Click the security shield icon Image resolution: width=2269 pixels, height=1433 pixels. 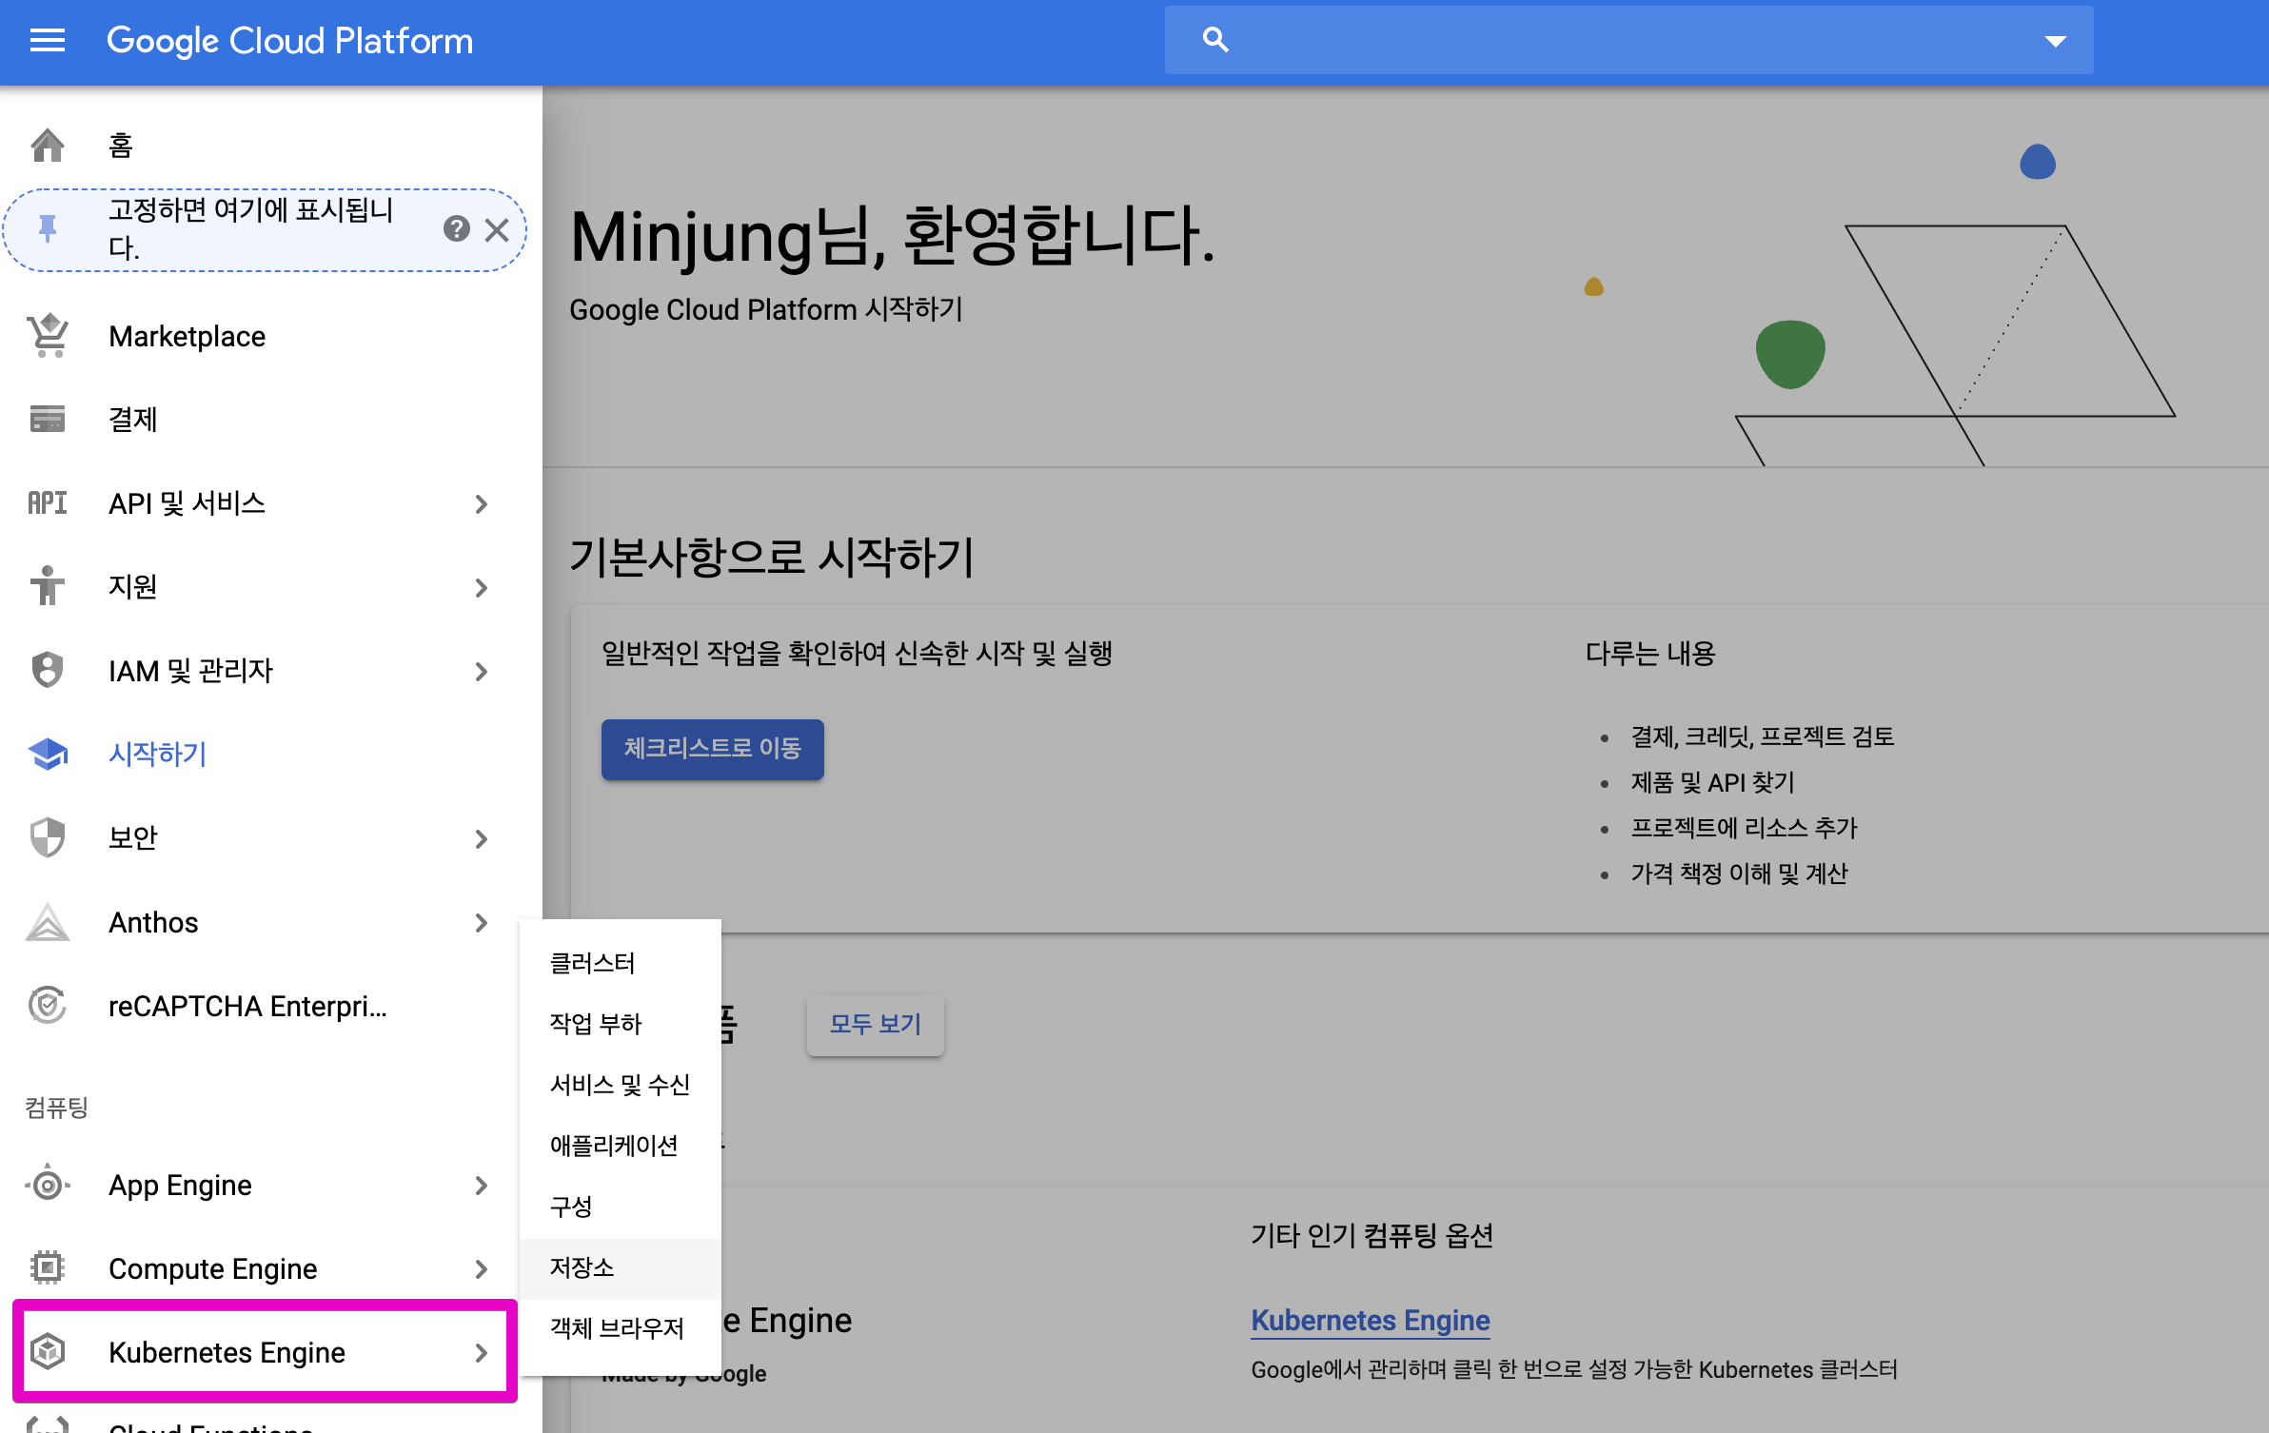point(48,837)
